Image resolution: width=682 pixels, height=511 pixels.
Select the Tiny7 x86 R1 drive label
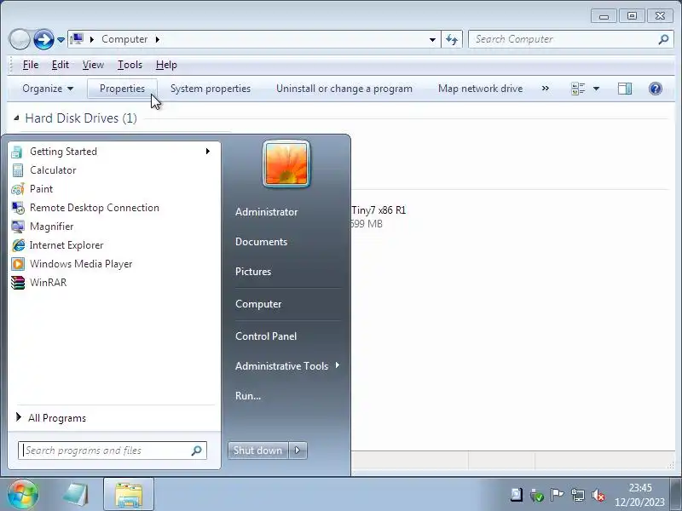[379, 210]
